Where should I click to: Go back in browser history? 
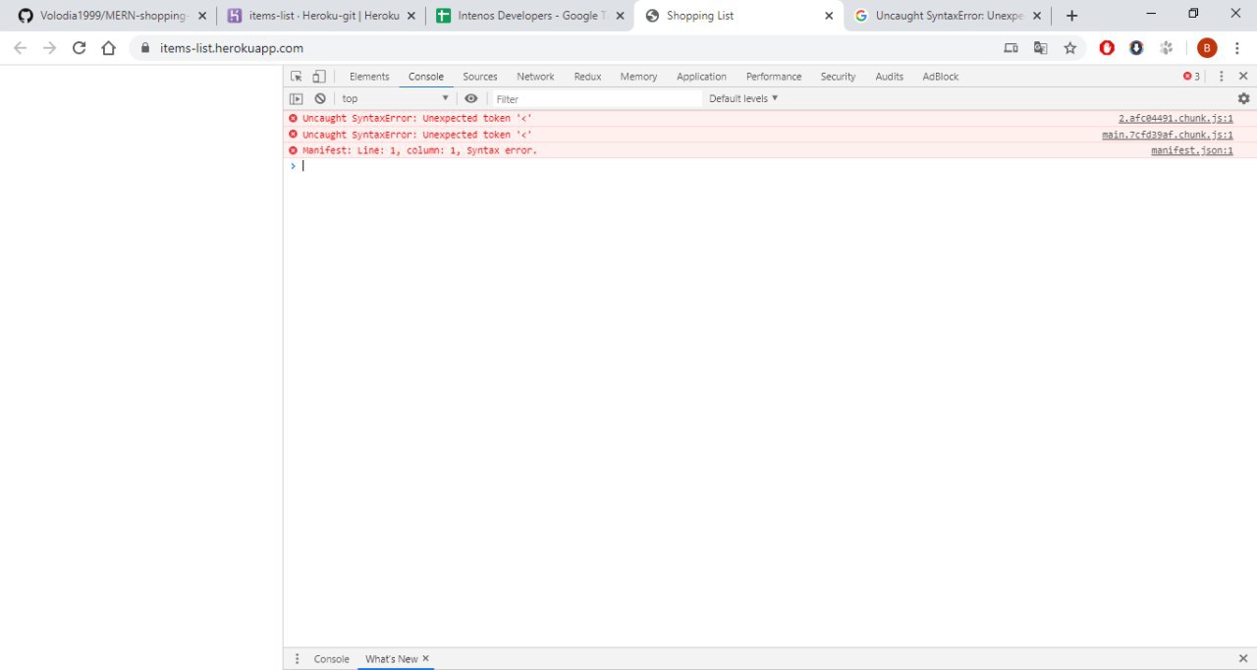21,48
